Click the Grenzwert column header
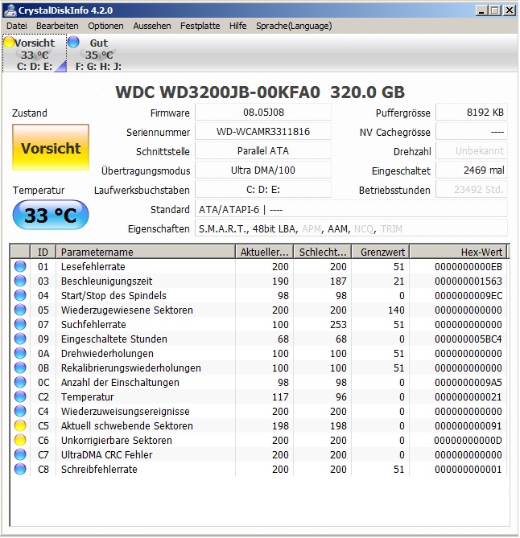Screen dimensions: 520x538 tap(381, 253)
